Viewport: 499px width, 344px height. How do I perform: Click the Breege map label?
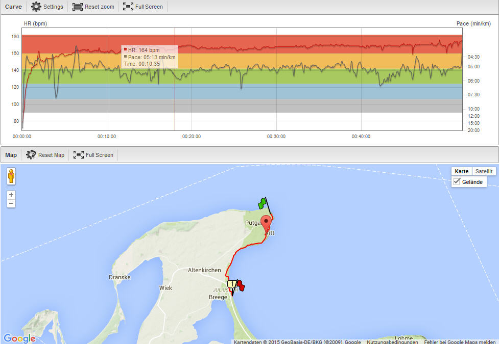[x=218, y=297]
